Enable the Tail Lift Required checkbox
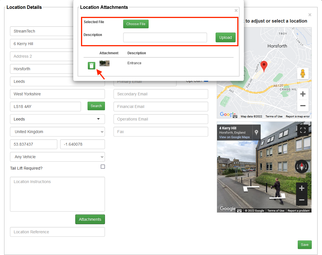Screen dimensions: 322x255 pyautogui.click(x=103, y=166)
